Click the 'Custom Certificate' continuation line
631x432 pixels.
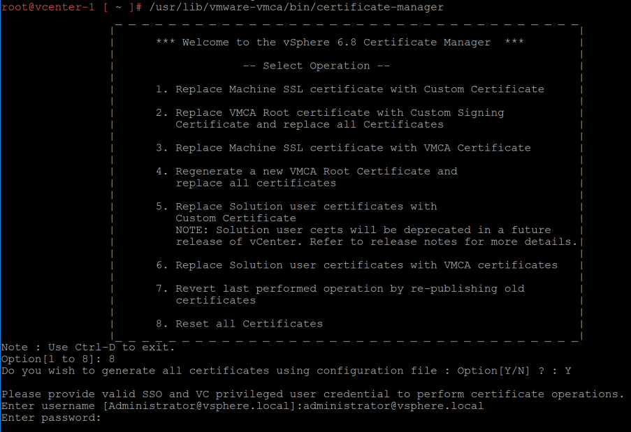235,218
